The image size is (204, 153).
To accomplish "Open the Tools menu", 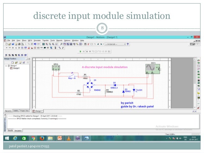I will 52,41.
